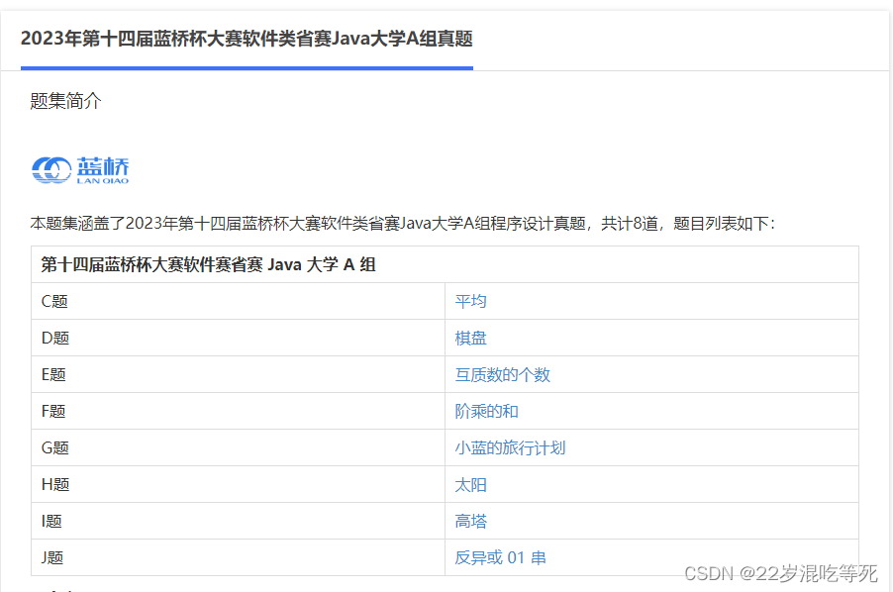Select the C题 table cell
This screenshot has height=592, width=893.
pyautogui.click(x=238, y=301)
